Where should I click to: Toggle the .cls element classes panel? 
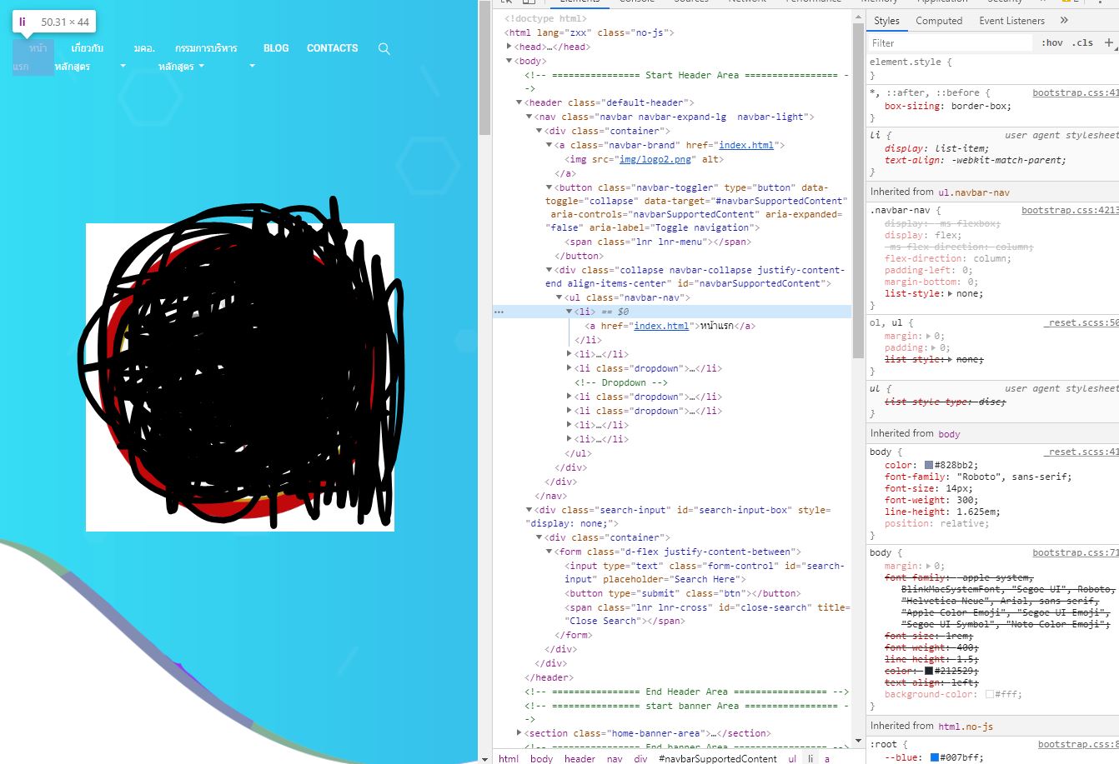(x=1083, y=42)
